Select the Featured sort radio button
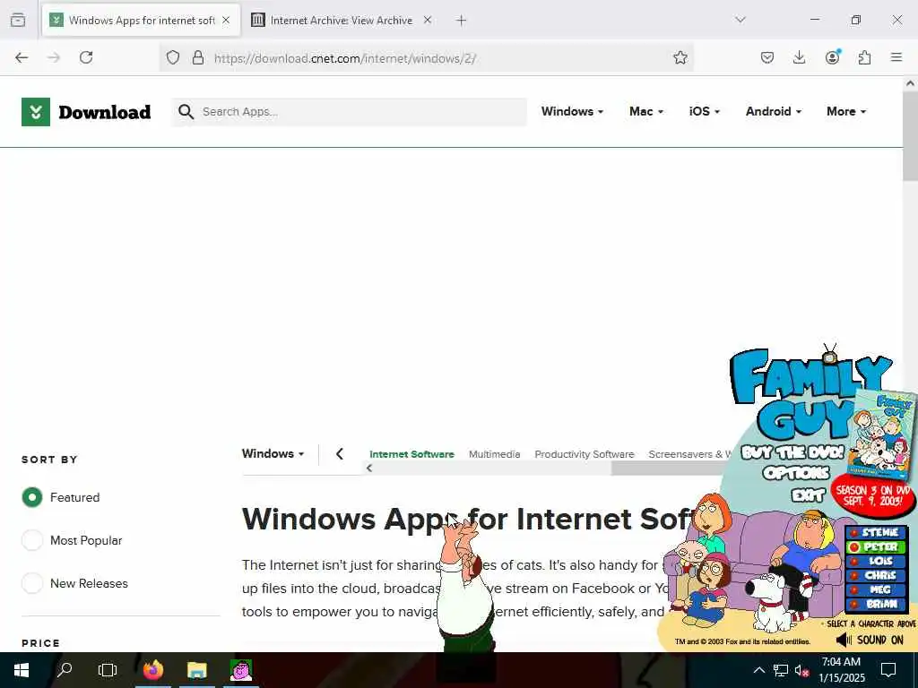The height and width of the screenshot is (688, 918). (x=32, y=497)
